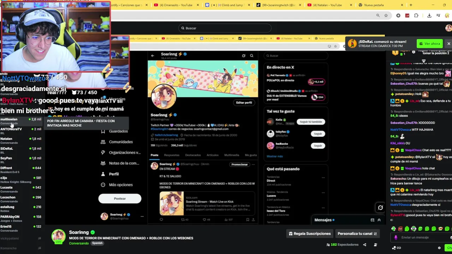452x254 pixels.
Task: Open Chrome downloads icon
Action: 429,16
